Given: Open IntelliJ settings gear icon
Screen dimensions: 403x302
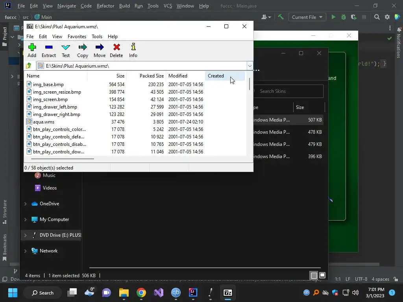Looking at the screenshot, I should pos(387,17).
